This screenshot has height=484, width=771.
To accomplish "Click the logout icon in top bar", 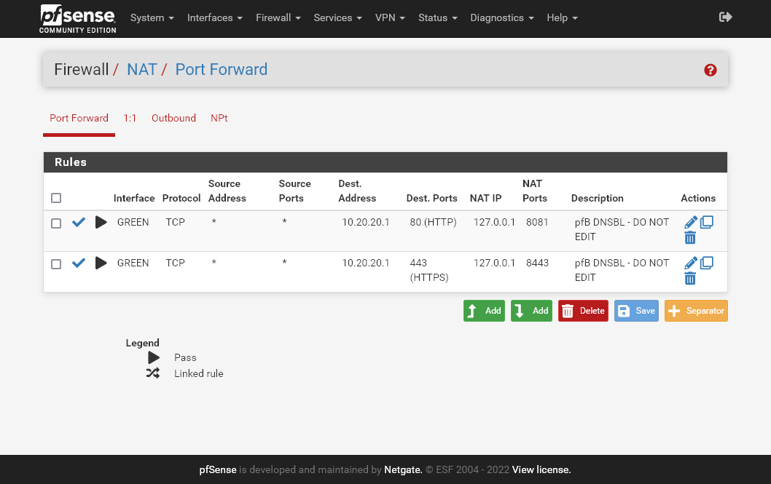I will pos(725,17).
